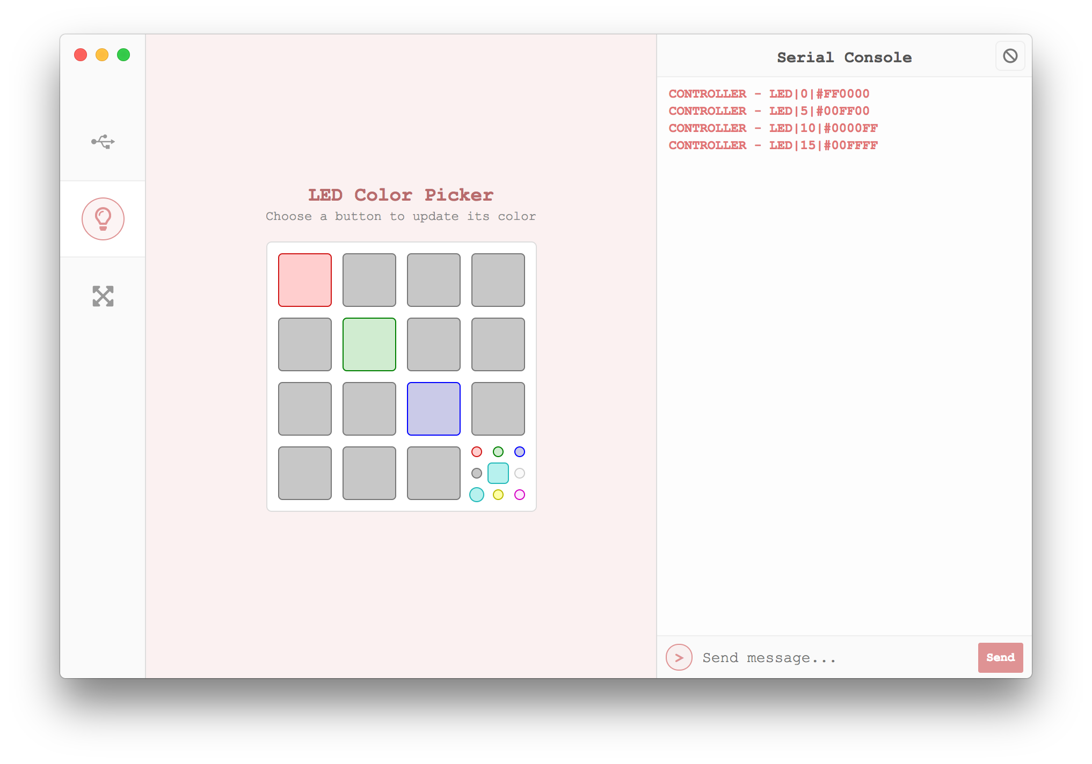Select the purple color circle in picker

coord(520,452)
